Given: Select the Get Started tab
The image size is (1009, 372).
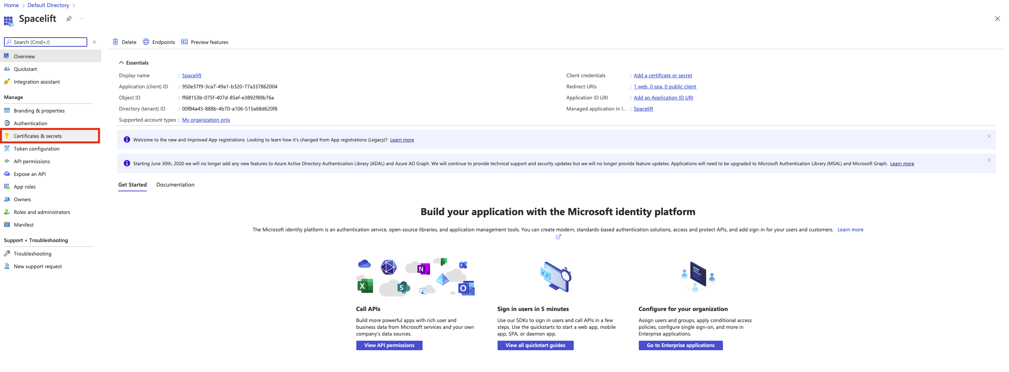Looking at the screenshot, I should click(x=133, y=185).
